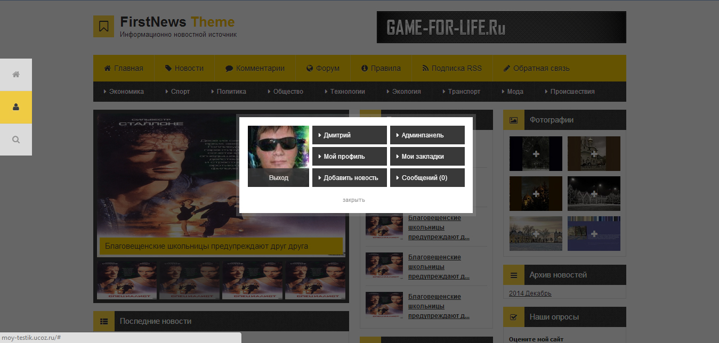Click the user profile icon in sidebar
The width and height of the screenshot is (719, 343).
tap(16, 107)
